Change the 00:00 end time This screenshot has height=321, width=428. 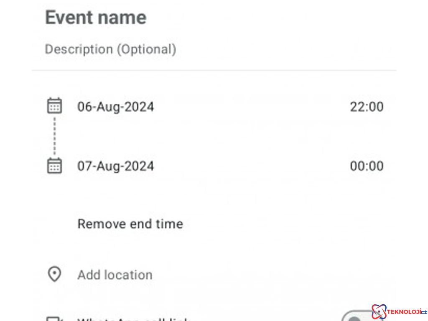(x=367, y=166)
